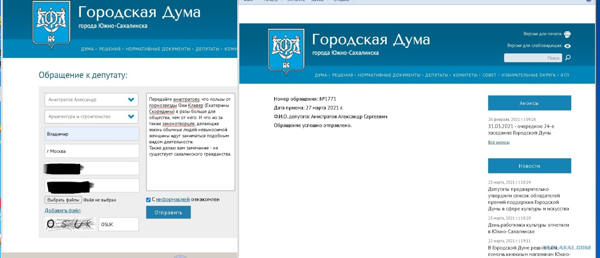
Task: Open ДЕПУТАТЫ menu in left window
Action: point(207,49)
